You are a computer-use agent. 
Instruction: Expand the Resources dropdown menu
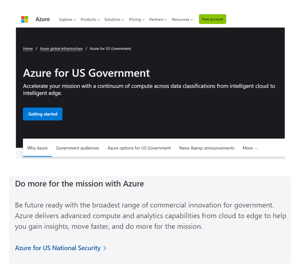(182, 19)
